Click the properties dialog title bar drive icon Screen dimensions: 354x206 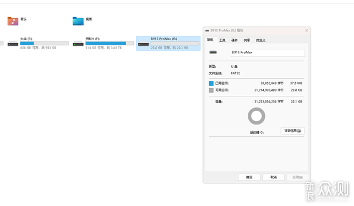point(207,31)
